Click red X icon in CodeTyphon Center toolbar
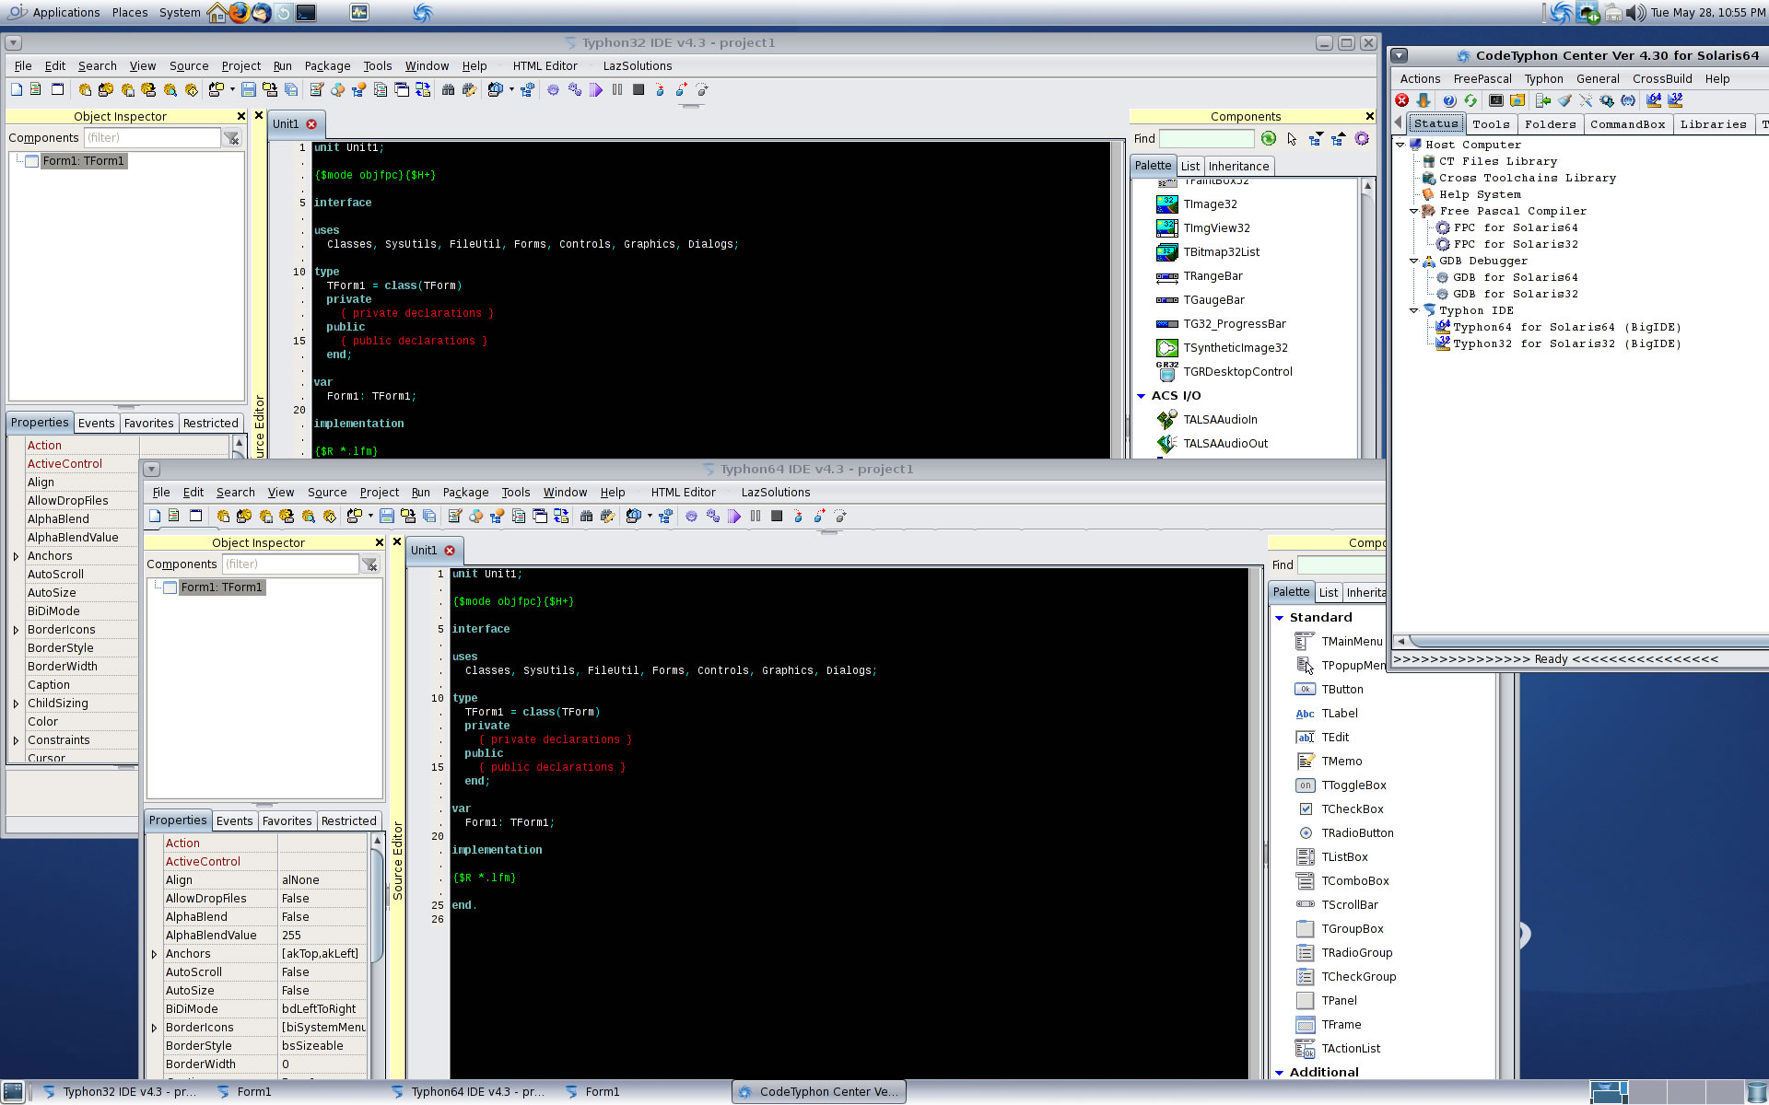1769x1105 pixels. [1402, 100]
